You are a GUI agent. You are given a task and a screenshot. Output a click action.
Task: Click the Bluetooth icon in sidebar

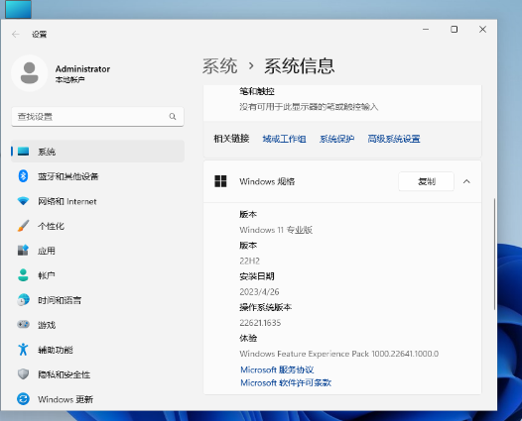[23, 175]
